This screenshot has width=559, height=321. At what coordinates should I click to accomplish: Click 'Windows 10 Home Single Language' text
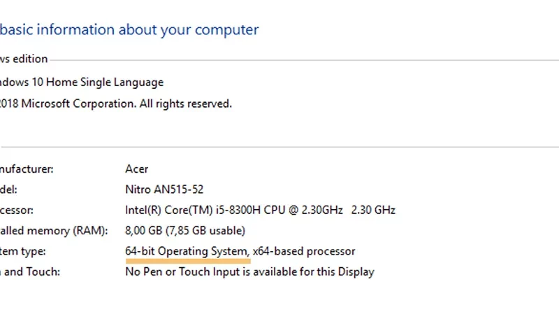82,83
